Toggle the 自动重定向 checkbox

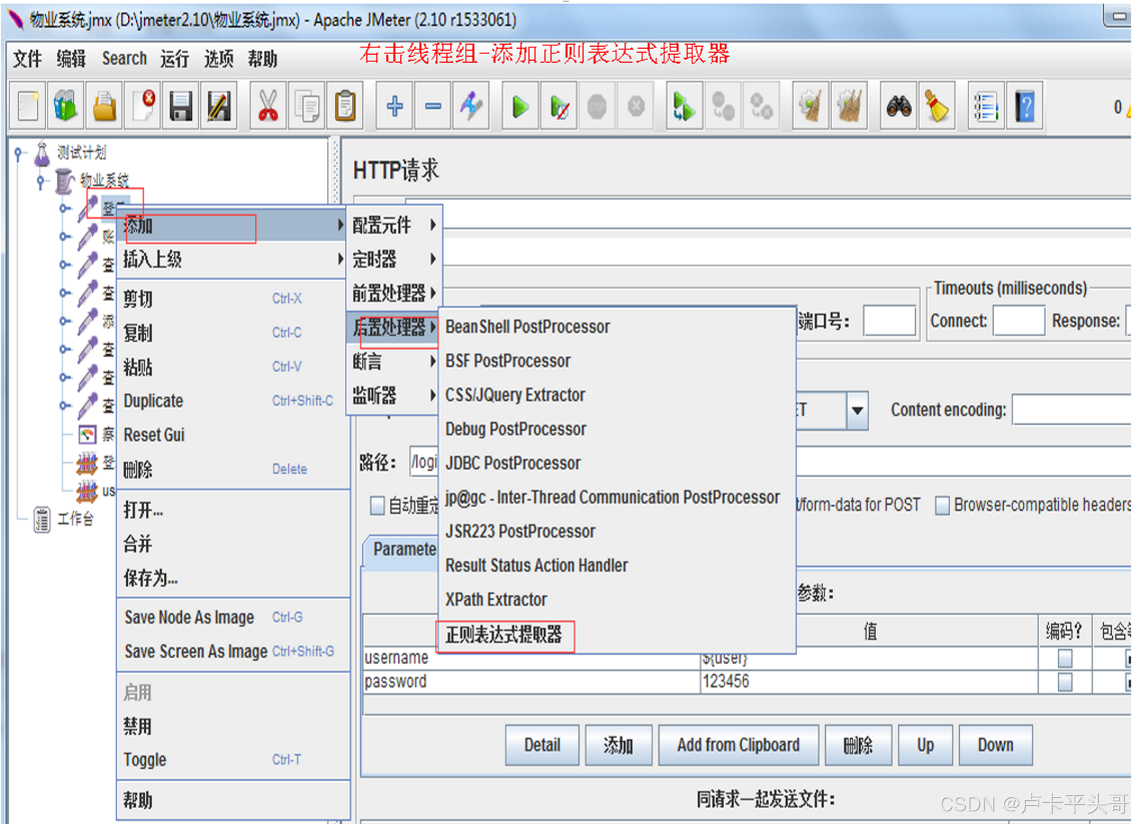click(x=377, y=505)
